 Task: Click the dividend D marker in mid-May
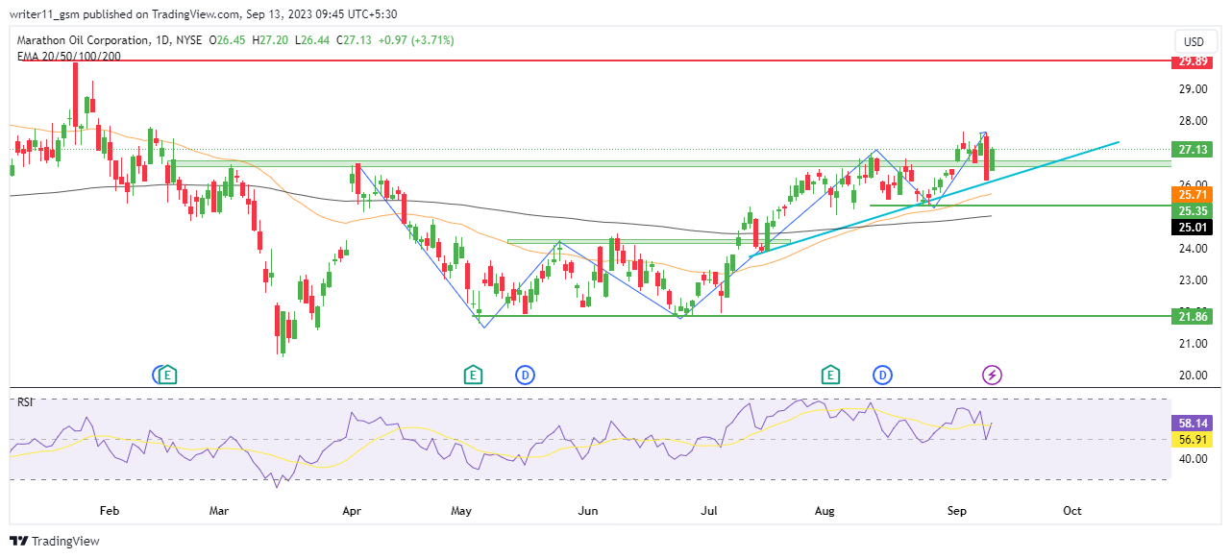tap(525, 374)
